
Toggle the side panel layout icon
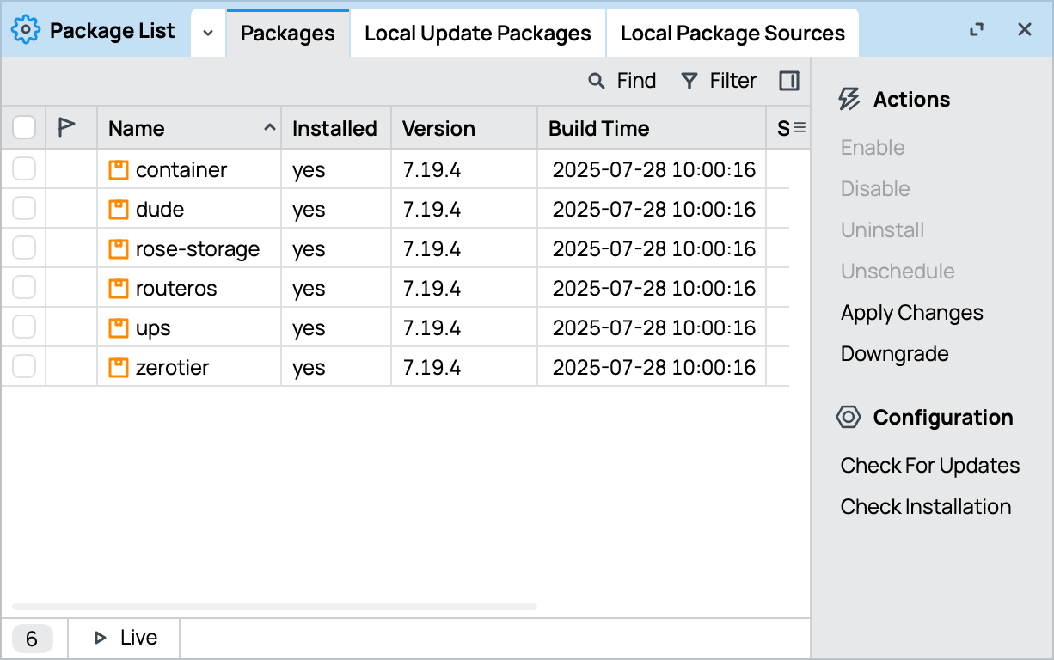coord(788,81)
